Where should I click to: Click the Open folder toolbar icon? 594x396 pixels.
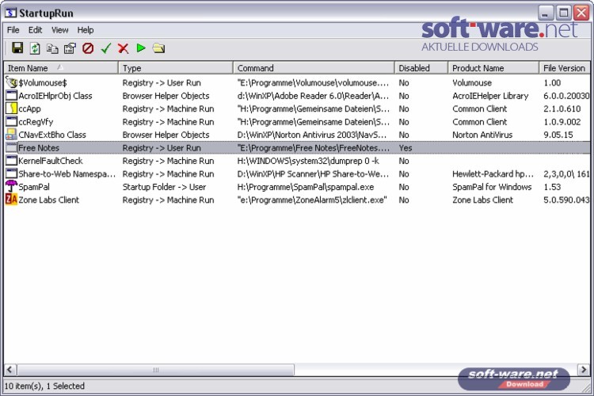(x=158, y=48)
